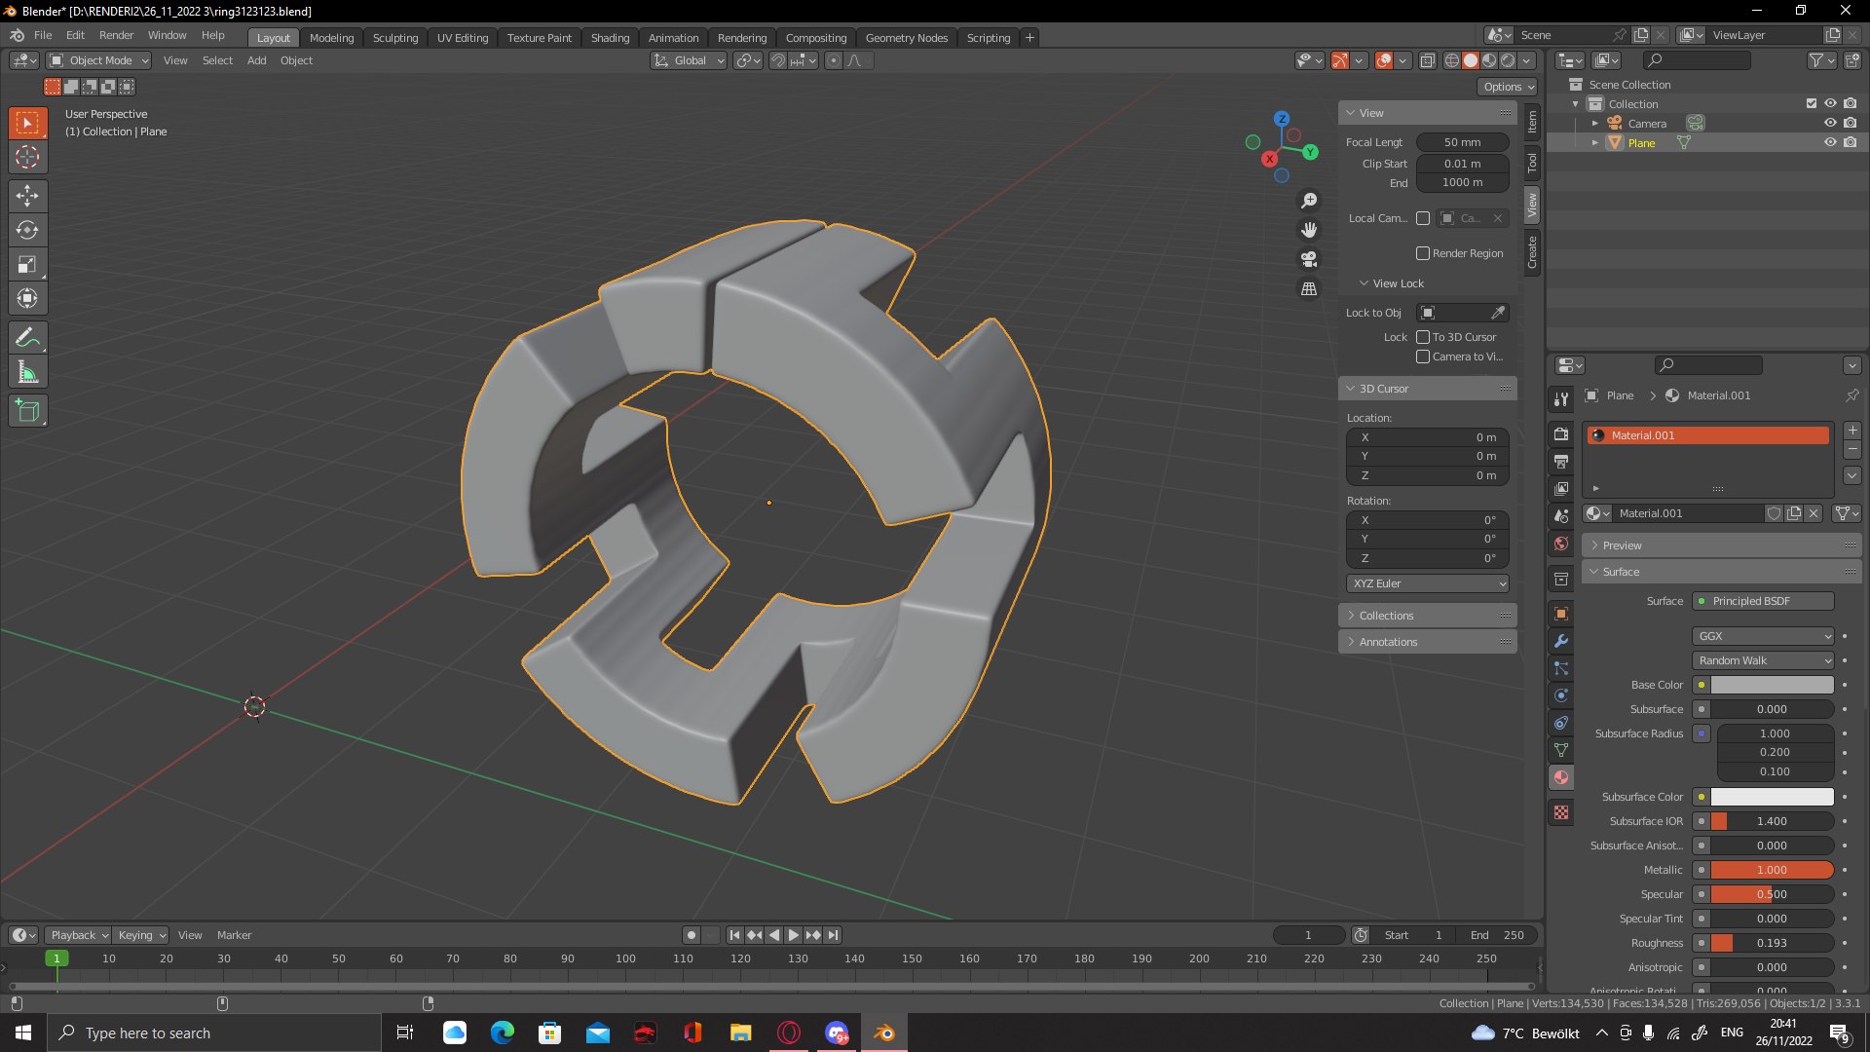
Task: Jump to the end frame
Action: click(833, 935)
